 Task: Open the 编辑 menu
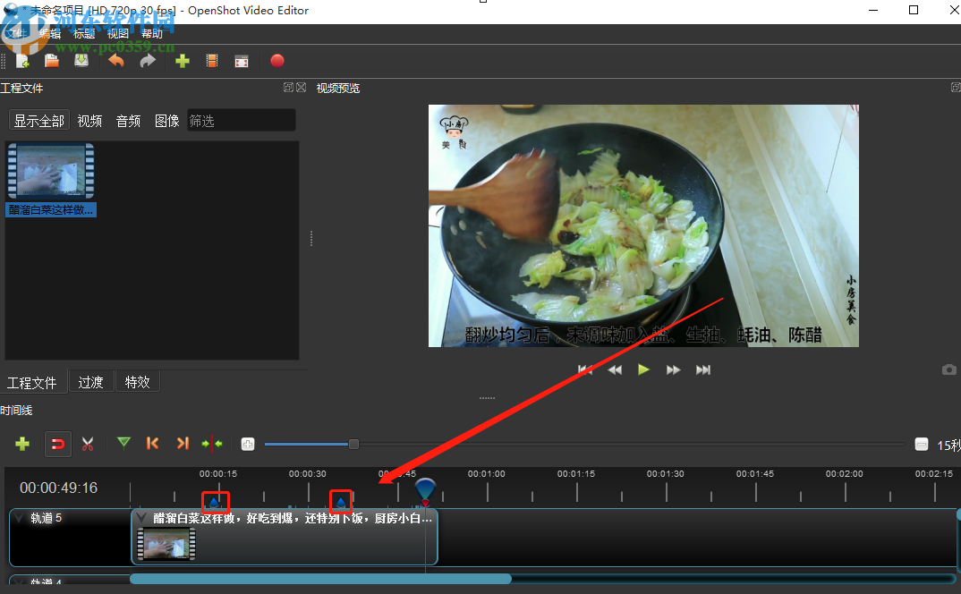(49, 34)
